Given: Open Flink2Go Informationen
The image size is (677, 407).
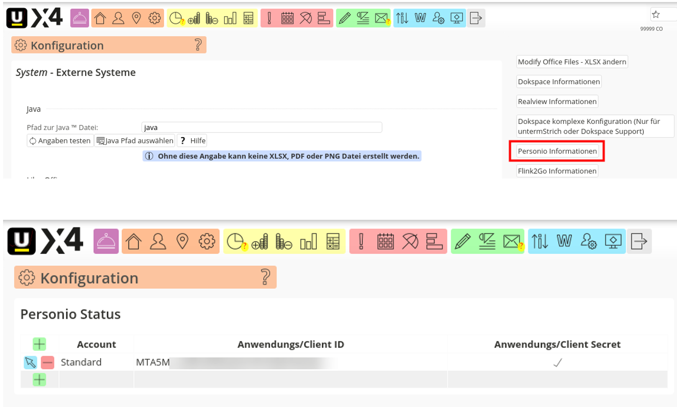Looking at the screenshot, I should pos(557,171).
